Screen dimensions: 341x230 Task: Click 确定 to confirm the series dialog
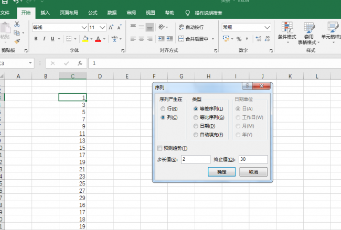point(221,172)
